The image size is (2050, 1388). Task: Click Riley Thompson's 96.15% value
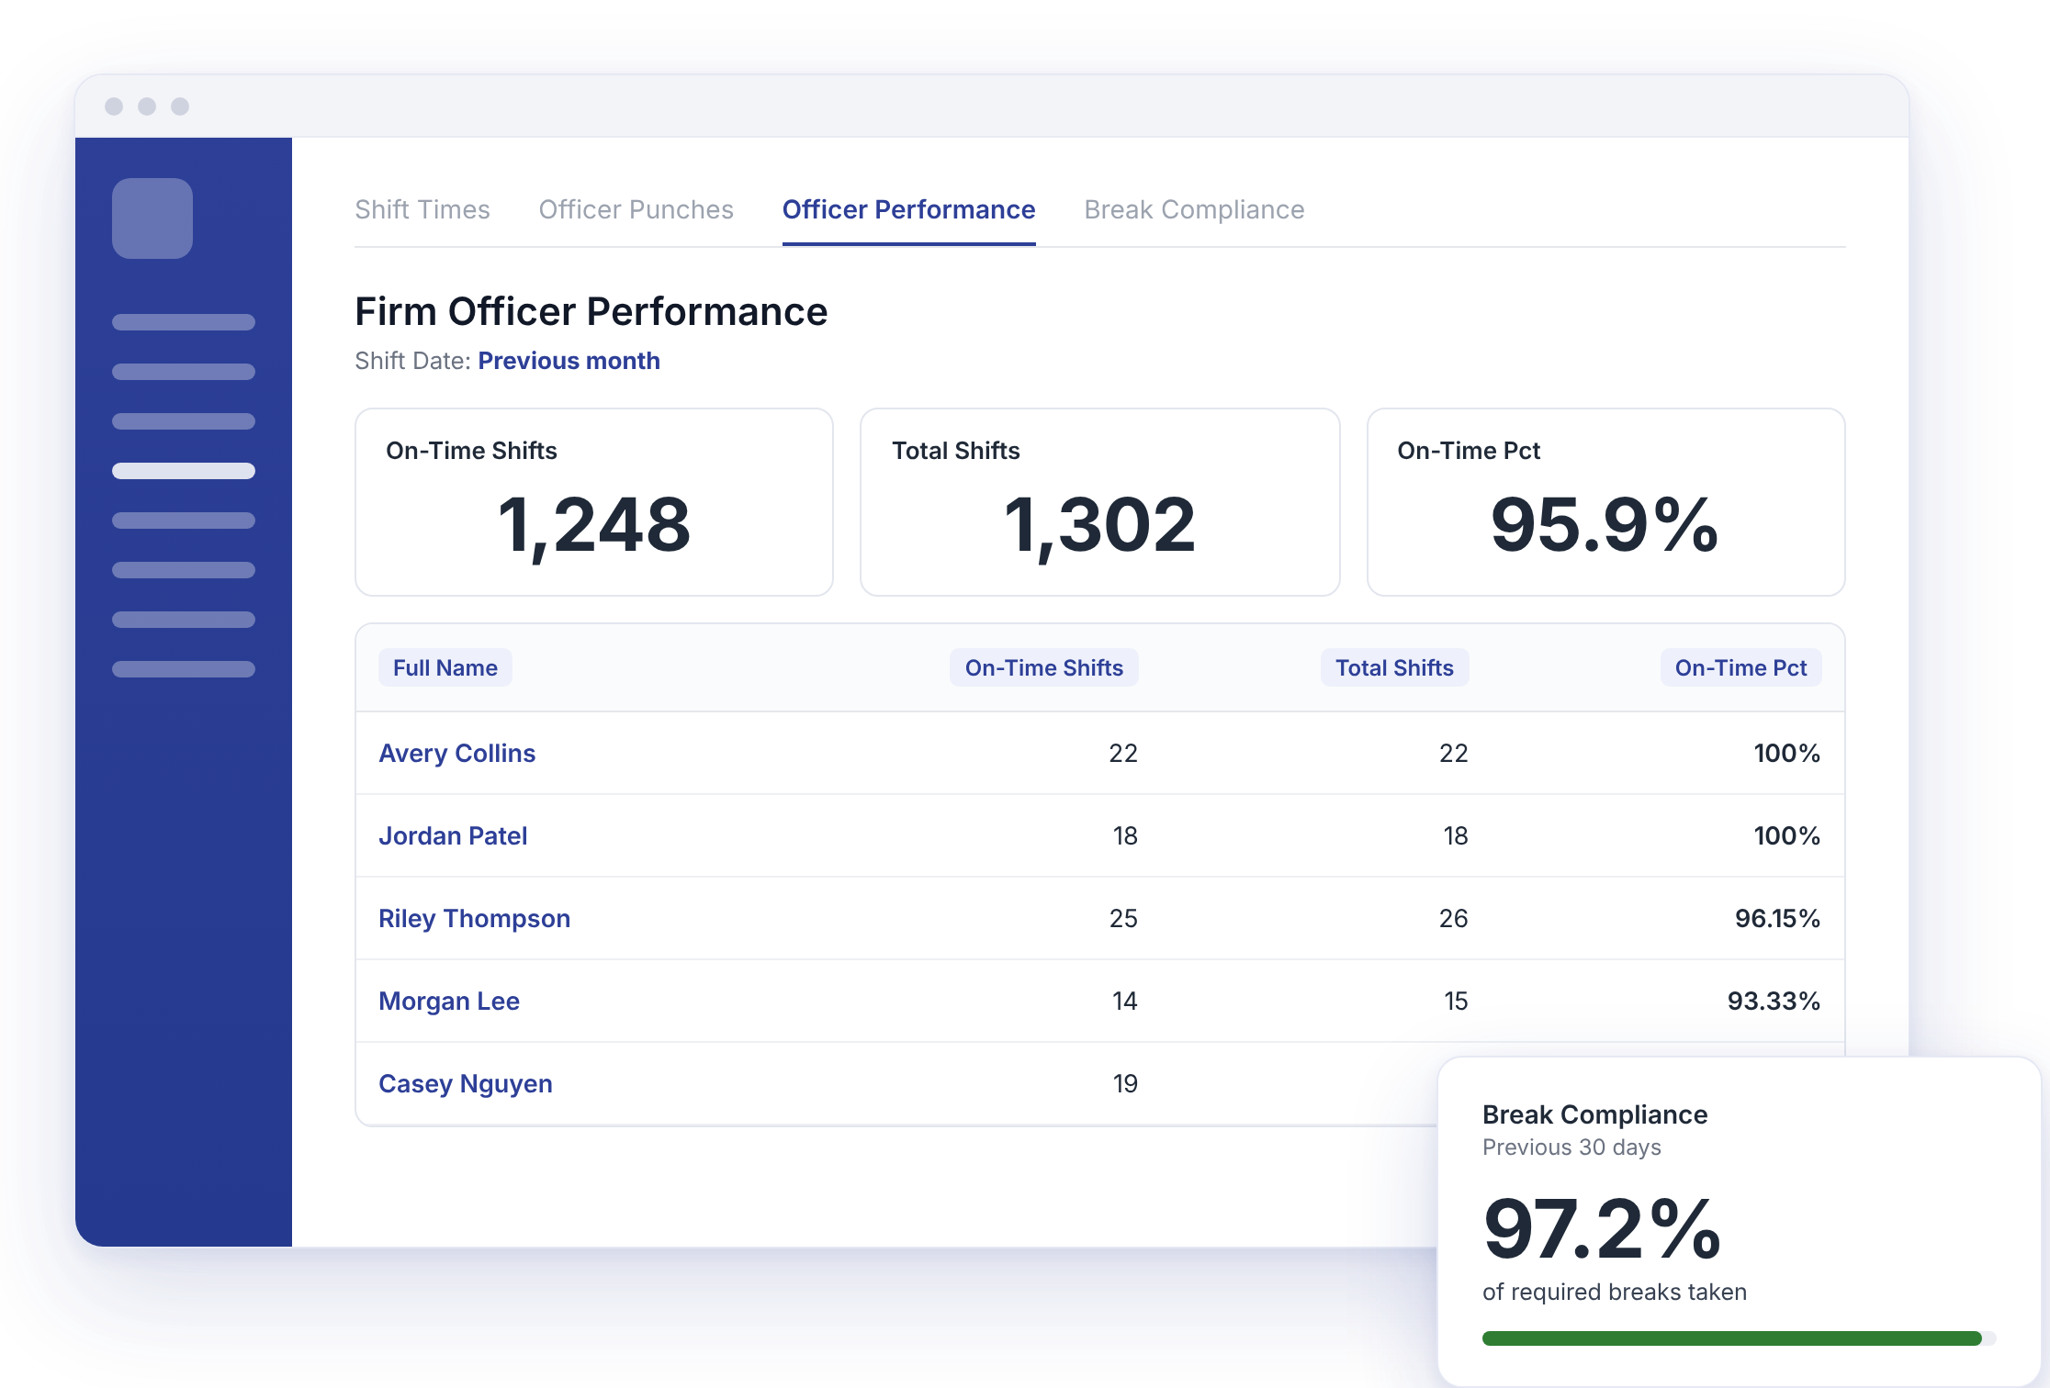(x=1777, y=918)
